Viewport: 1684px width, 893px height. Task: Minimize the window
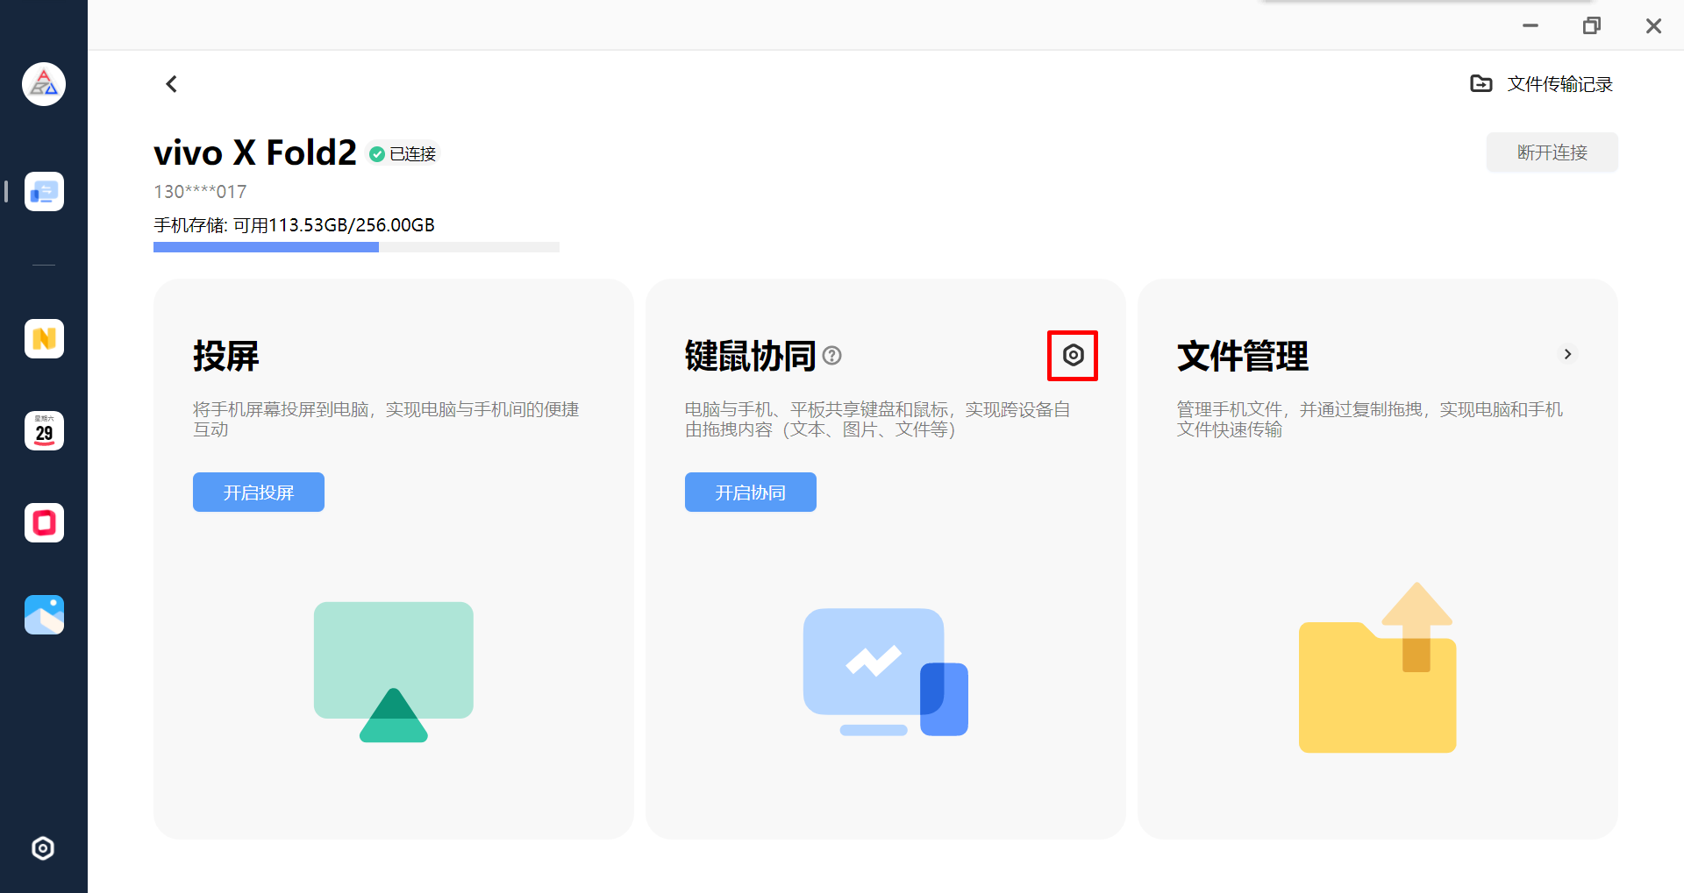tap(1531, 25)
